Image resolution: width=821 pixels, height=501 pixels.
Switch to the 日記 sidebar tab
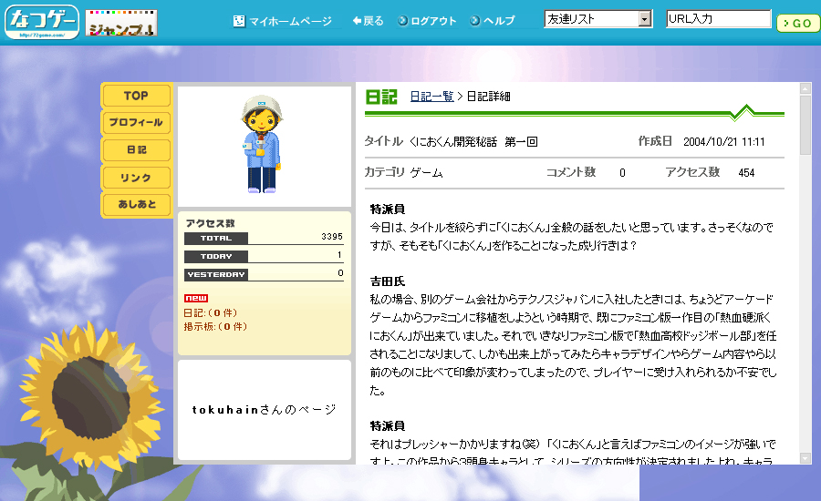coord(136,149)
